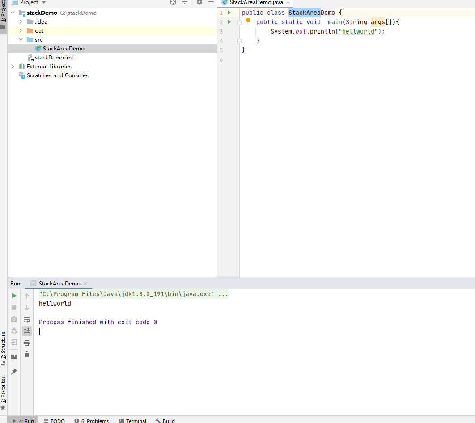475x423 pixels.
Task: Click println call in editor
Action: 322,31
